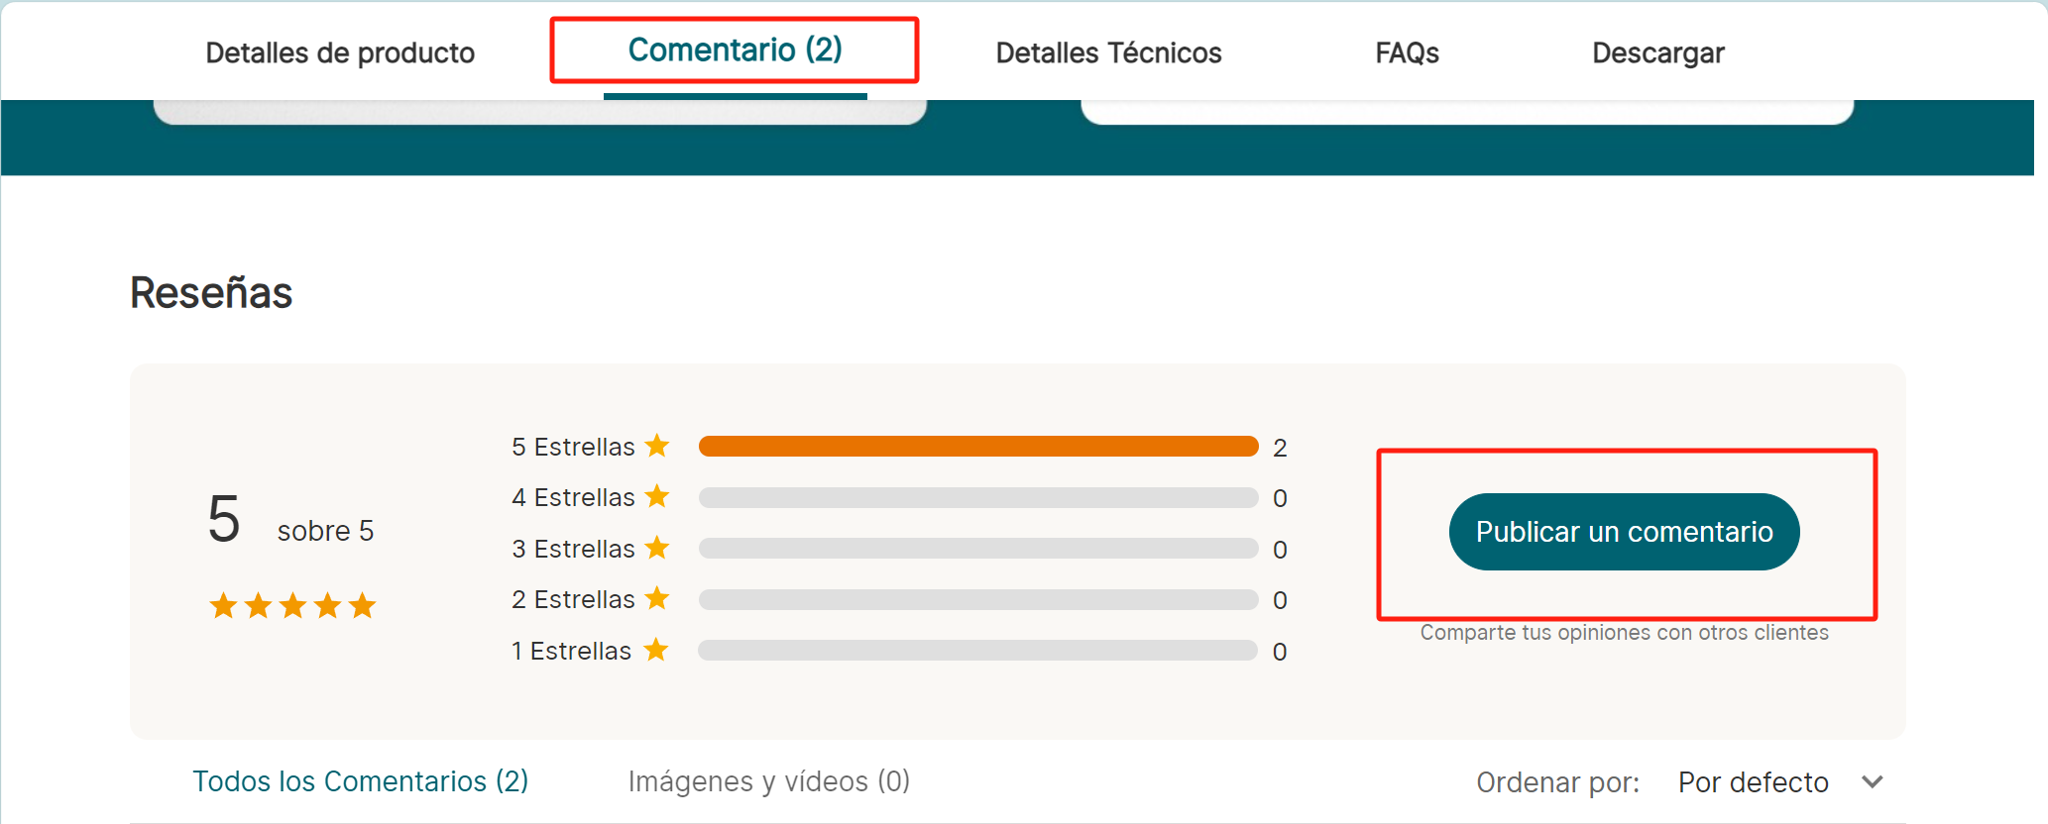Click the star icon beside 5 Estrellas

[657, 446]
